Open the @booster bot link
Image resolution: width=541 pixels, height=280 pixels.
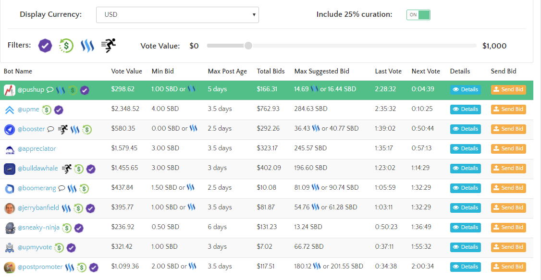pos(31,129)
